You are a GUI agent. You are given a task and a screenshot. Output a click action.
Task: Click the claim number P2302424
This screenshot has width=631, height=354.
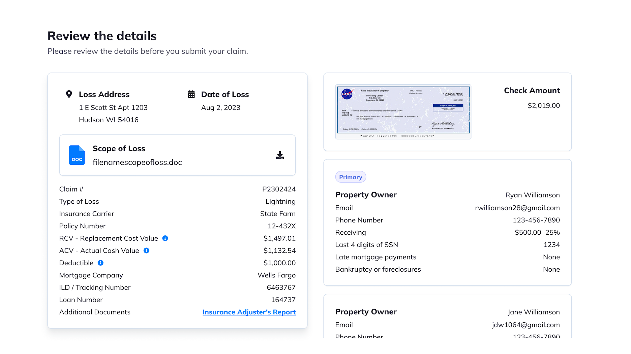click(x=279, y=189)
